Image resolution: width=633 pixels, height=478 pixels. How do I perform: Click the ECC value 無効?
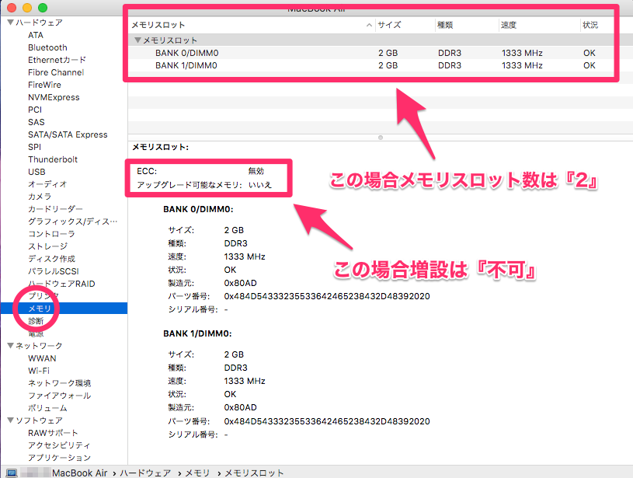point(256,171)
